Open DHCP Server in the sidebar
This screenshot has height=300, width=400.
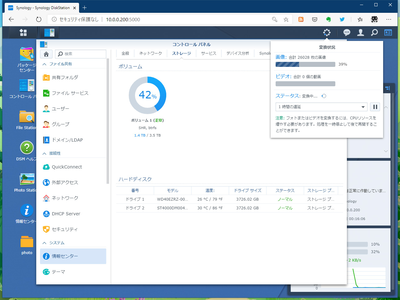point(73,214)
